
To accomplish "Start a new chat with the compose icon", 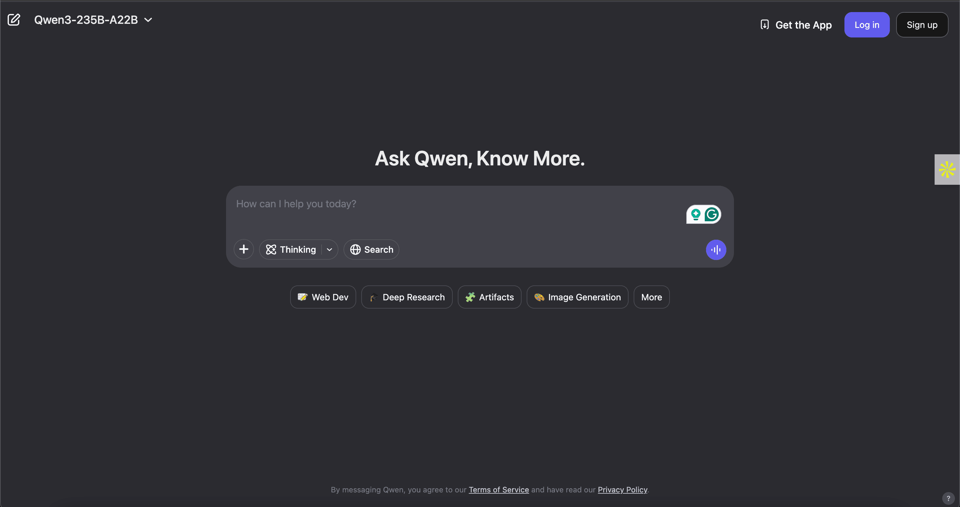I will (14, 20).
